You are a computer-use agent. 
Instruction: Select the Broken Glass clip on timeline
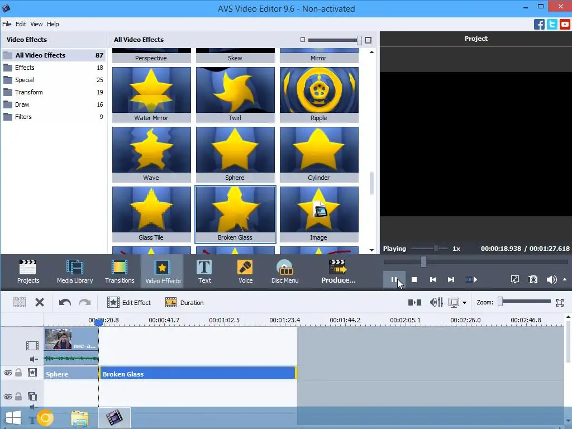pyautogui.click(x=198, y=373)
